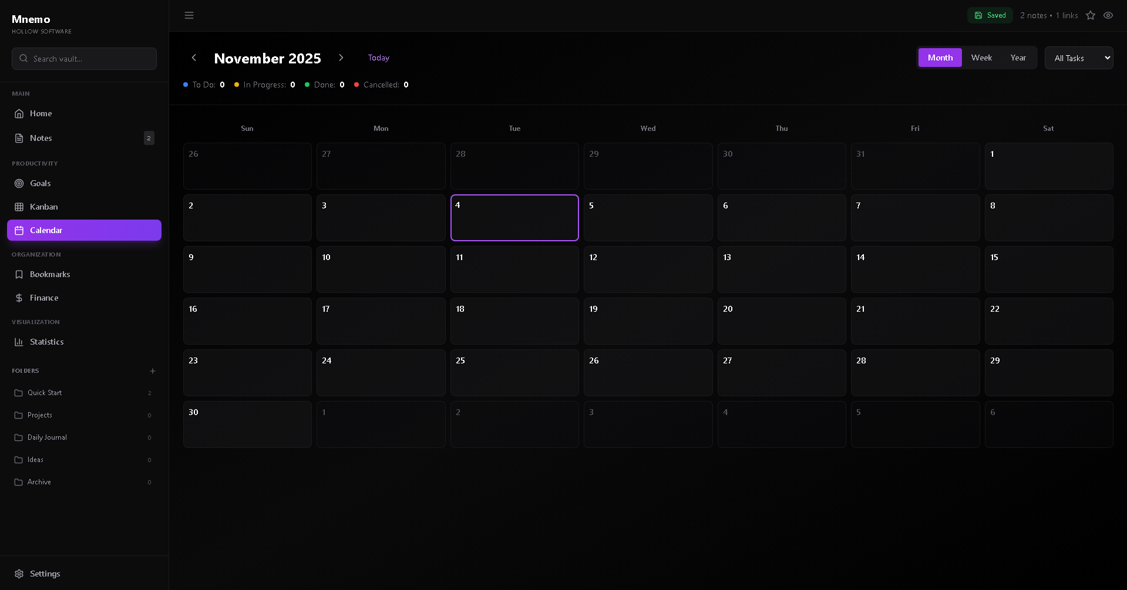The width and height of the screenshot is (1127, 590).
Task: Click the Calendar icon in sidebar
Action: [x=19, y=230]
